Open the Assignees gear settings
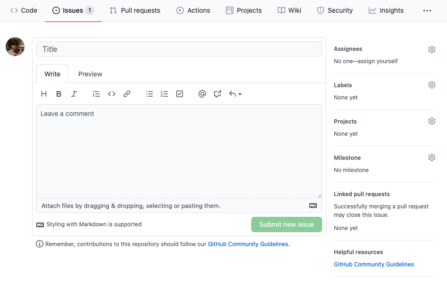The height and width of the screenshot is (281, 447). pos(432,50)
